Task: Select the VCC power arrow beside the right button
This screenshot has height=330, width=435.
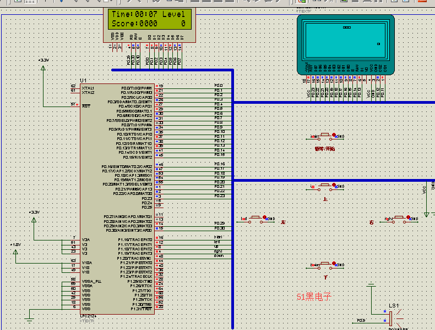Action: [x=427, y=214]
